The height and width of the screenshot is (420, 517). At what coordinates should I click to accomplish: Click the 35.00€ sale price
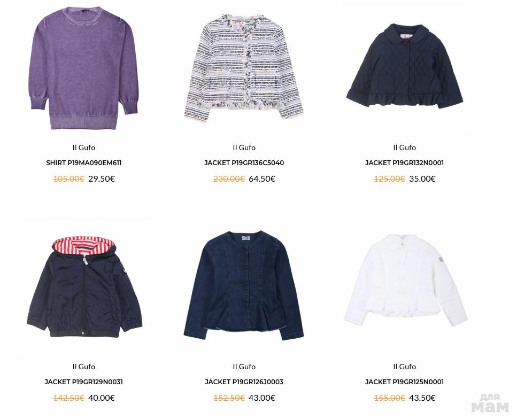422,179
